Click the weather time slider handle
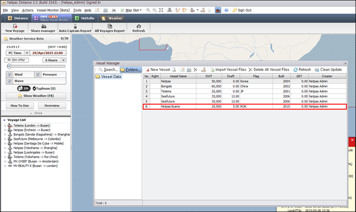The image size is (356, 212). [9, 66]
